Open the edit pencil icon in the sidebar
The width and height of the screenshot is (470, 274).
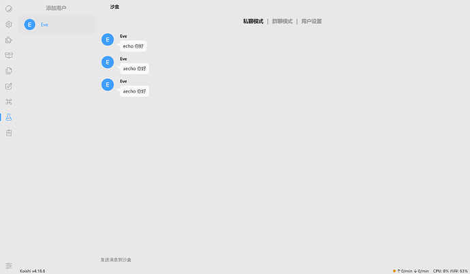pos(9,87)
